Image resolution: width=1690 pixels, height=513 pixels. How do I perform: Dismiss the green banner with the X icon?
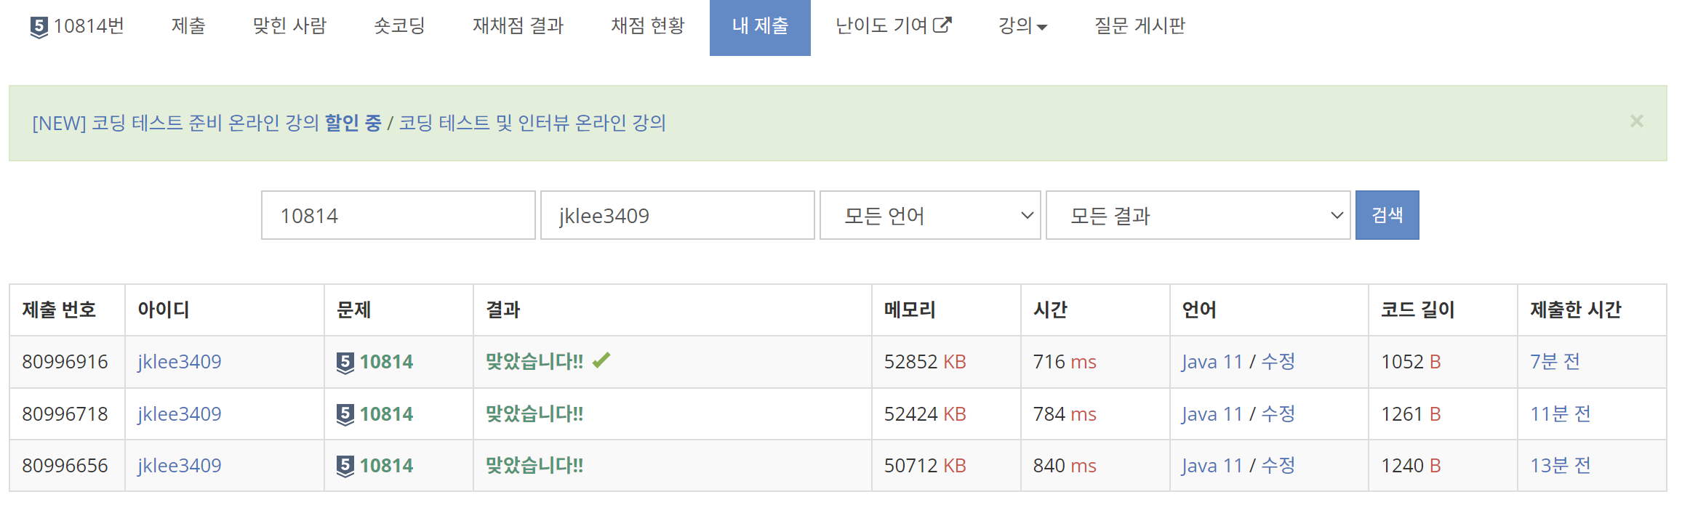[x=1636, y=121]
